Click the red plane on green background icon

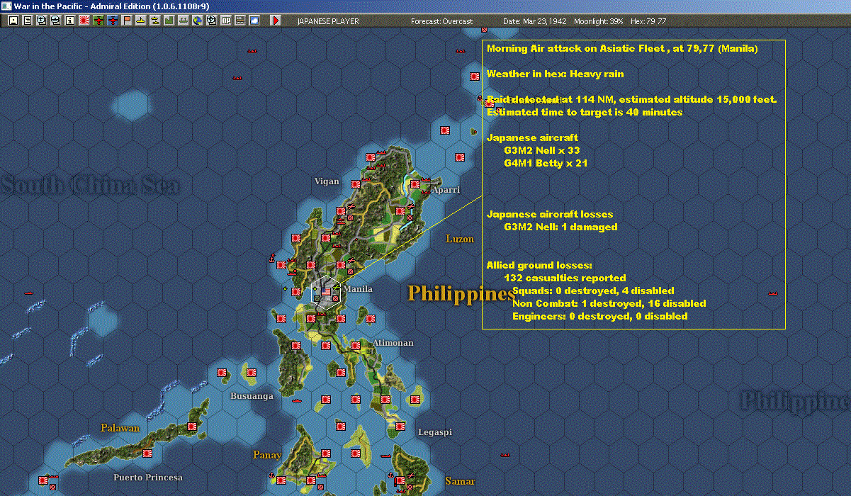(x=98, y=21)
